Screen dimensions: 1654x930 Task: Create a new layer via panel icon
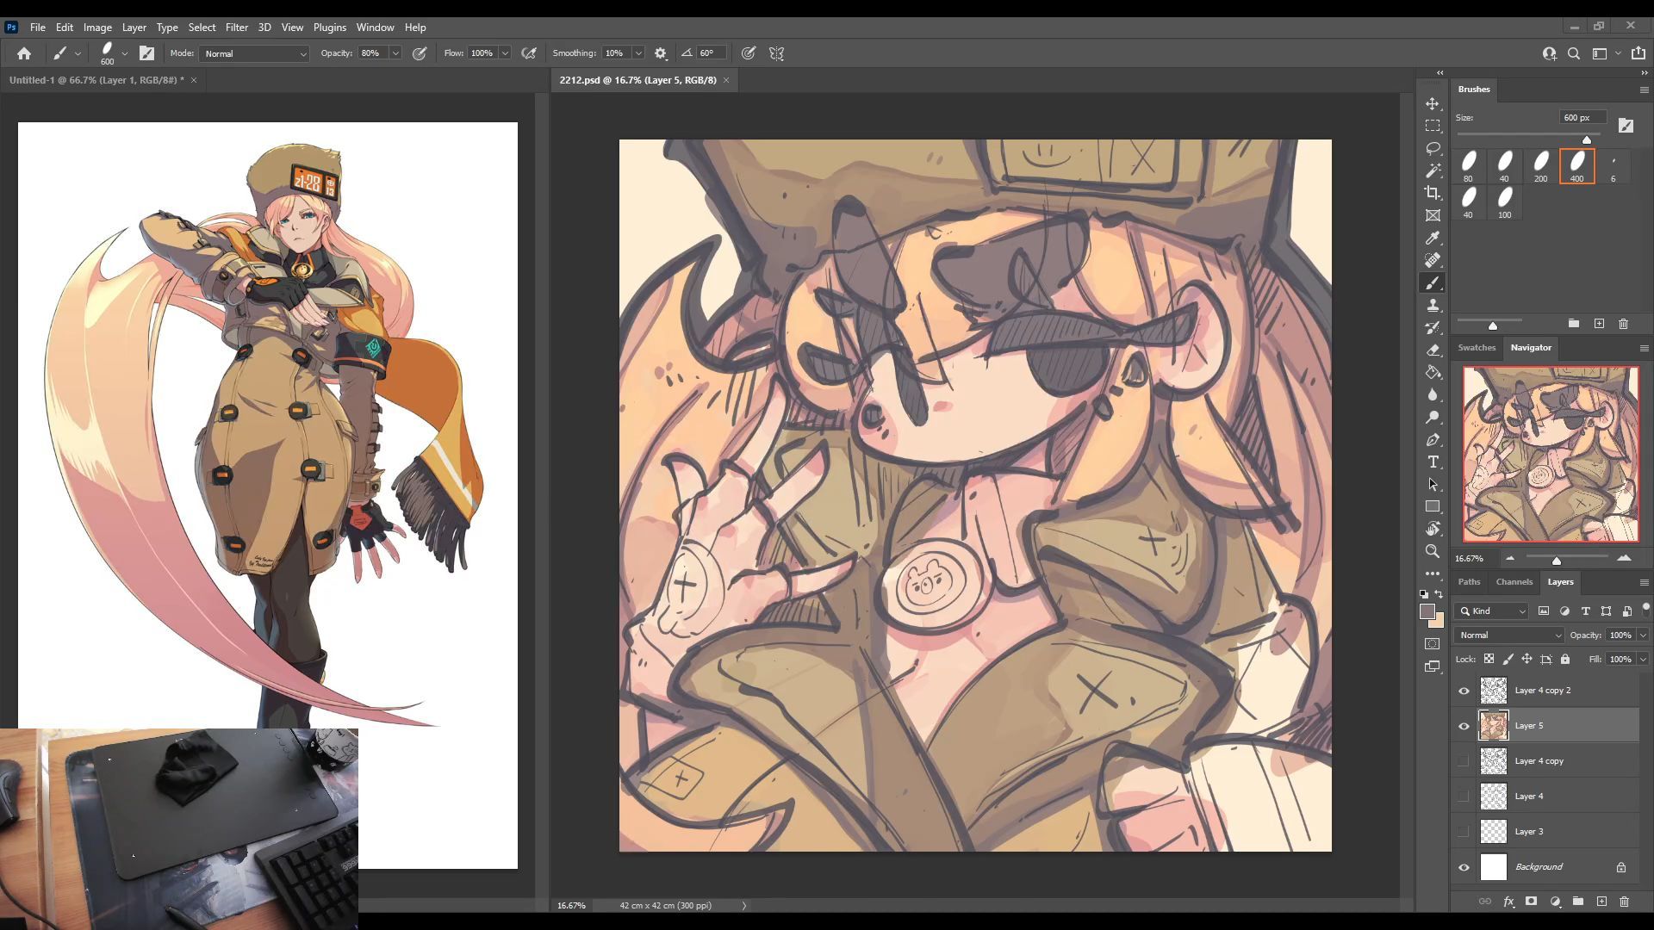pos(1601,902)
